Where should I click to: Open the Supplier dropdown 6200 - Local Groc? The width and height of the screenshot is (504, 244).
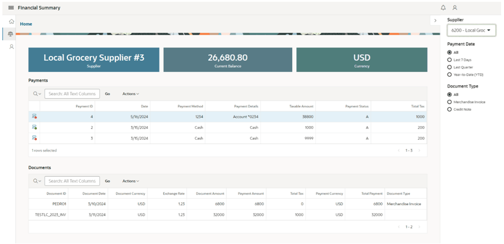coord(471,30)
